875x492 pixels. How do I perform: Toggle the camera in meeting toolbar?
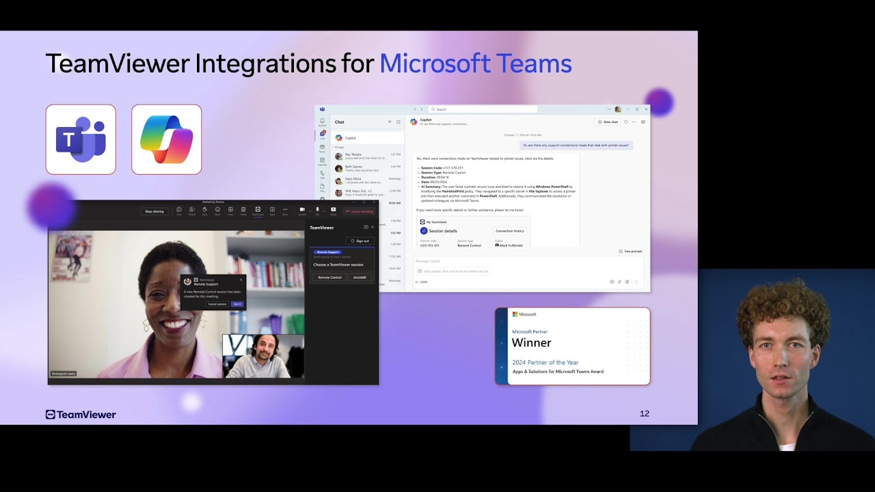(x=302, y=210)
